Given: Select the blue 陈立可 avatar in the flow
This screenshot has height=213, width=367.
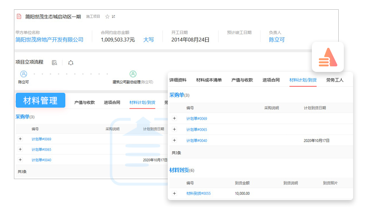Looking at the screenshot, I should pos(24,74).
